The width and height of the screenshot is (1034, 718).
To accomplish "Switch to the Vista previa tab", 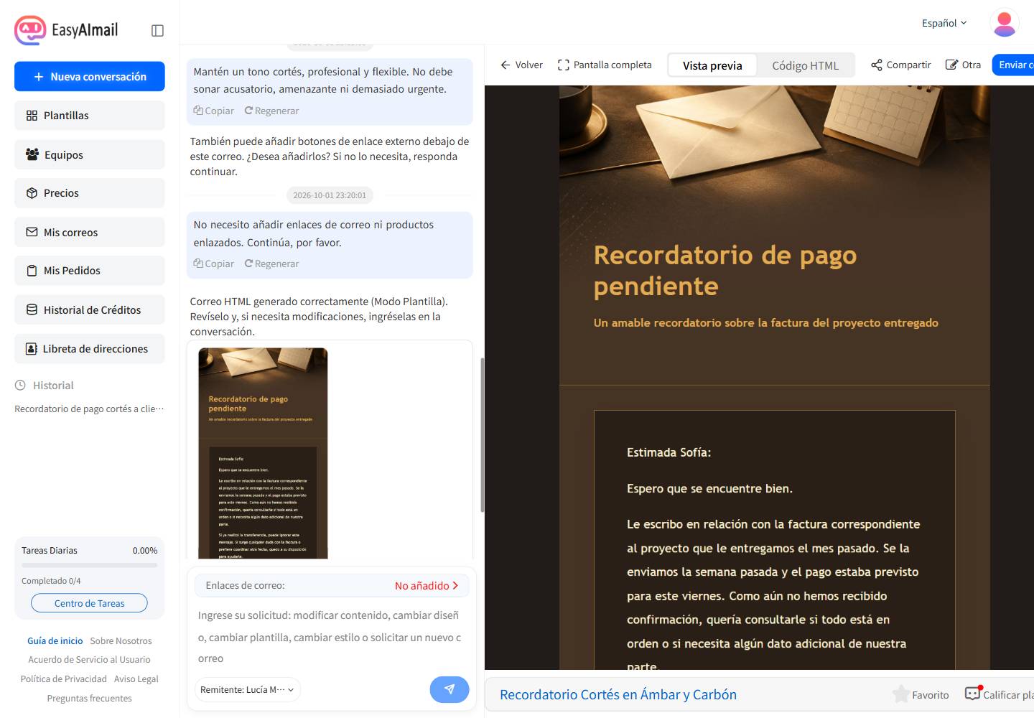I will coord(712,65).
